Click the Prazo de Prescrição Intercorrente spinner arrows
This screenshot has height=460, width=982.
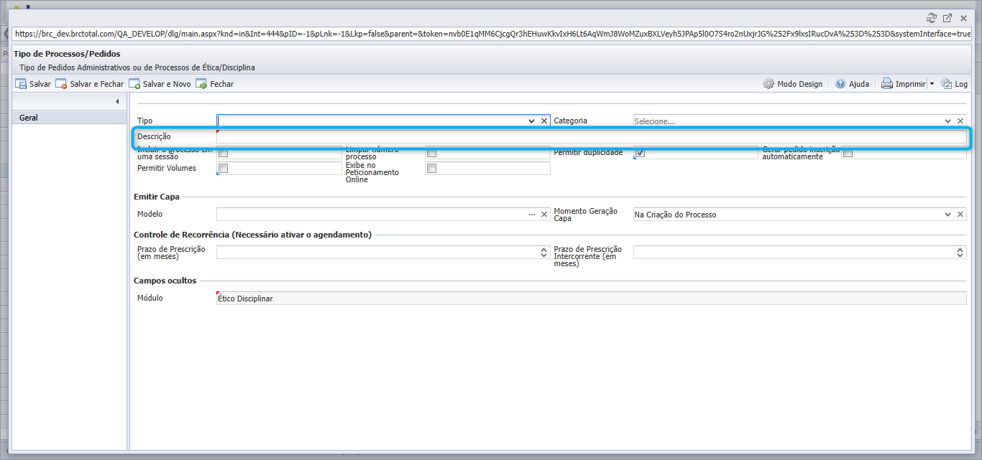pyautogui.click(x=960, y=252)
